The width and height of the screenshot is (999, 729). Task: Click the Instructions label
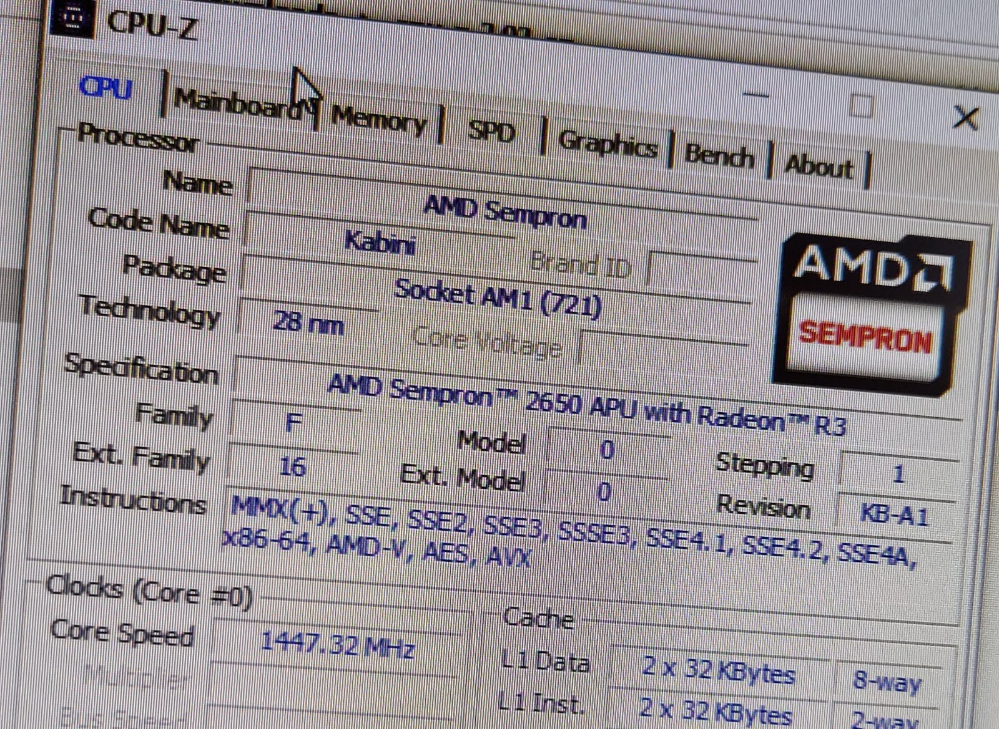[133, 500]
